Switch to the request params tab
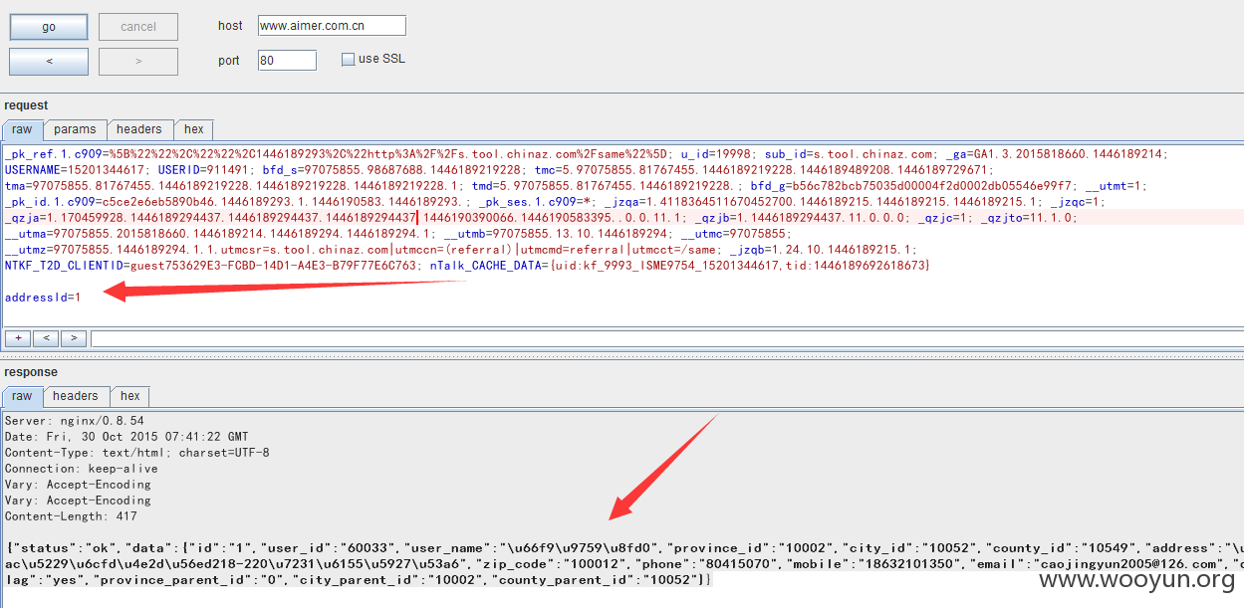Screen dimensions: 1244x608 tap(75, 129)
